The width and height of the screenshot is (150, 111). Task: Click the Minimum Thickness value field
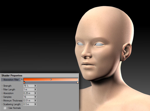point(29,100)
